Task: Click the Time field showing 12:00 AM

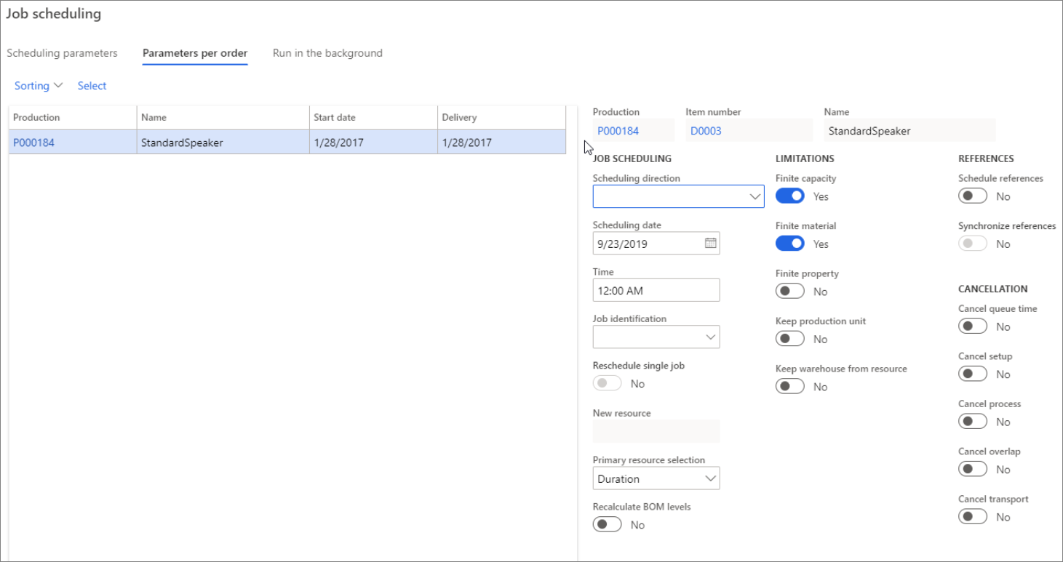Action: coord(656,290)
